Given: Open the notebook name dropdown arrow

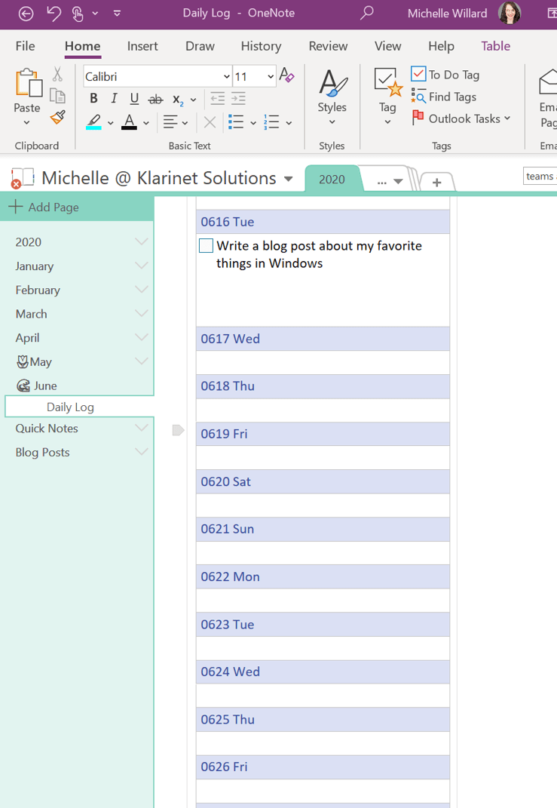Looking at the screenshot, I should point(288,179).
